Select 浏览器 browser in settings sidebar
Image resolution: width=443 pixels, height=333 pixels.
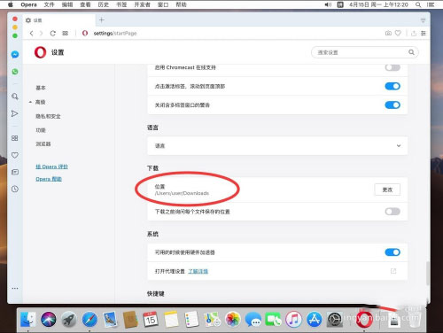click(43, 144)
